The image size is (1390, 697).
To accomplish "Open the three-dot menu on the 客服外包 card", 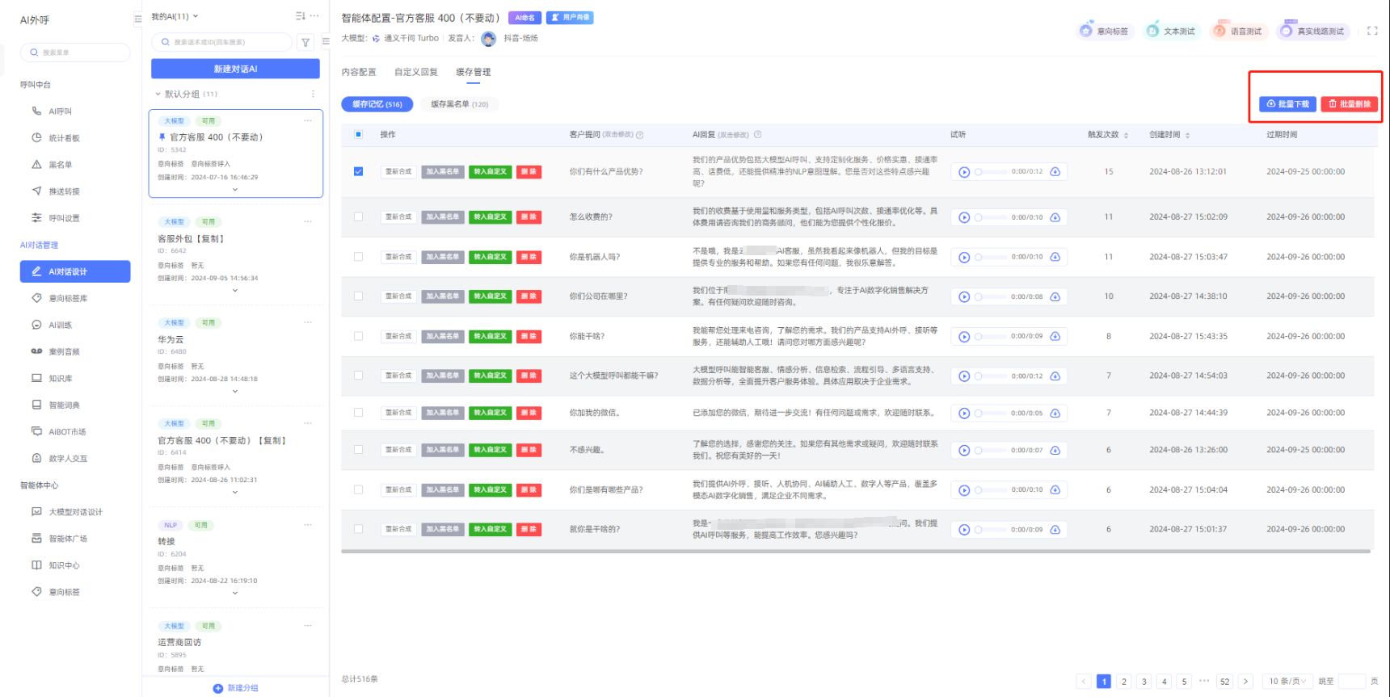I will 308,221.
